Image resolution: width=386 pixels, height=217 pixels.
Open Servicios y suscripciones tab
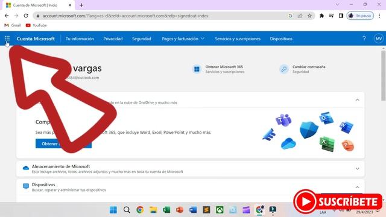238,39
